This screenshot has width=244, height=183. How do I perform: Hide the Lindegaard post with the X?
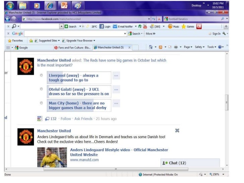[177, 130]
